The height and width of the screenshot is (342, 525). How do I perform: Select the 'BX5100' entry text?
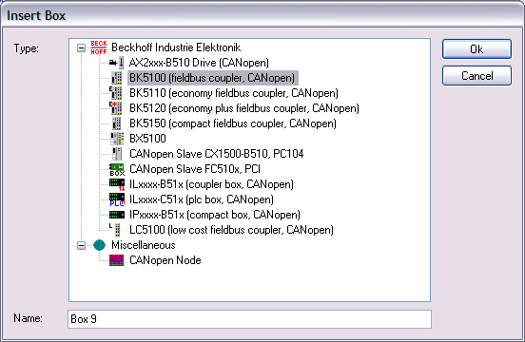(147, 139)
